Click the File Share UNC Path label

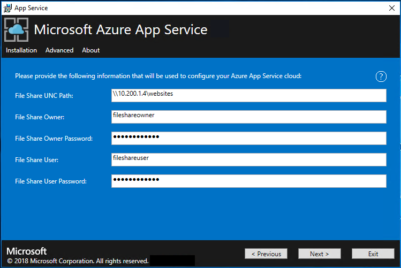(x=44, y=96)
